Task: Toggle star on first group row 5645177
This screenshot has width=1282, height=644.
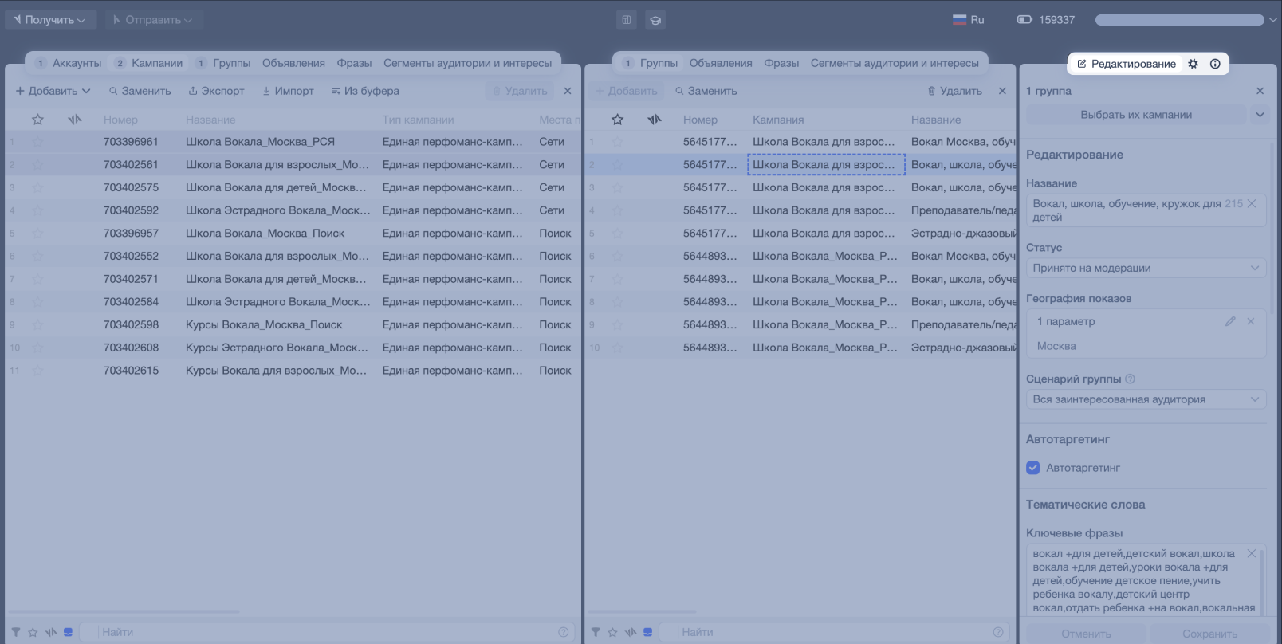Action: click(617, 142)
